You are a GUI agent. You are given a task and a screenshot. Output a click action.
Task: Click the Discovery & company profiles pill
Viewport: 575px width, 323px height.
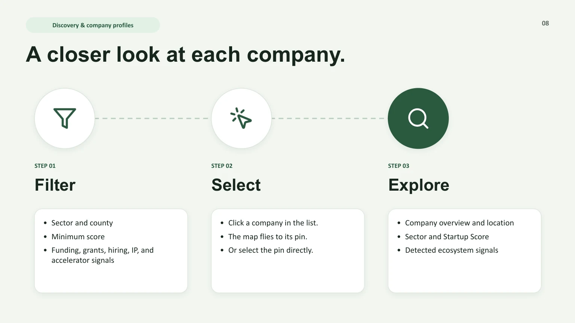[x=93, y=25]
